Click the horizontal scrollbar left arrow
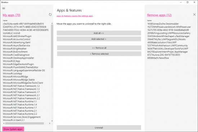The height and width of the screenshot is (132, 198). coord(4,123)
